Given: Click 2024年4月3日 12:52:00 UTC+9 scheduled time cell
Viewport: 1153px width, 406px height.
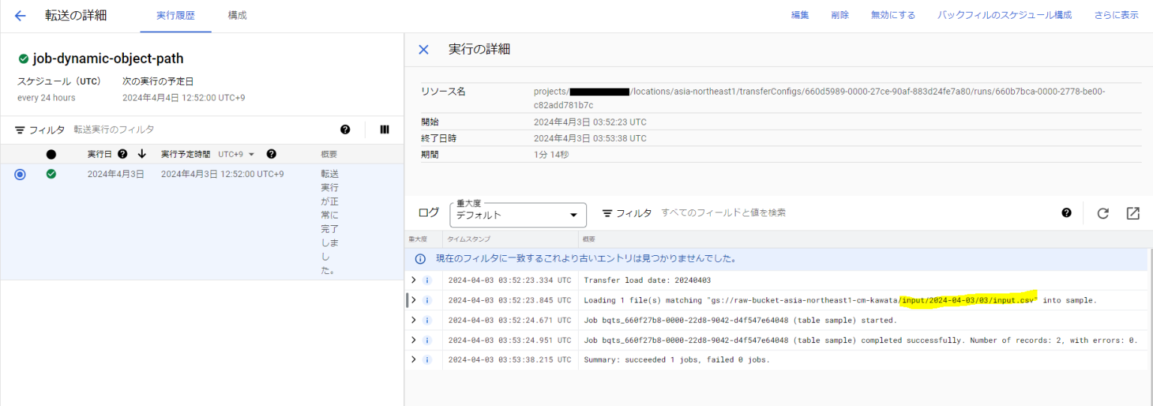Looking at the screenshot, I should click(x=222, y=174).
